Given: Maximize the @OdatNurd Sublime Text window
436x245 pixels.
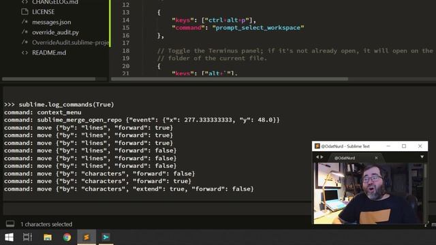Looking at the screenshot, I should coord(404,146).
